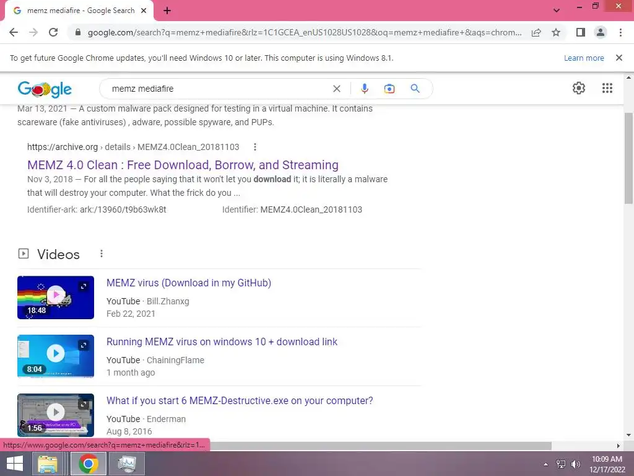The width and height of the screenshot is (634, 476).
Task: Clear the search box text
Action: point(336,89)
